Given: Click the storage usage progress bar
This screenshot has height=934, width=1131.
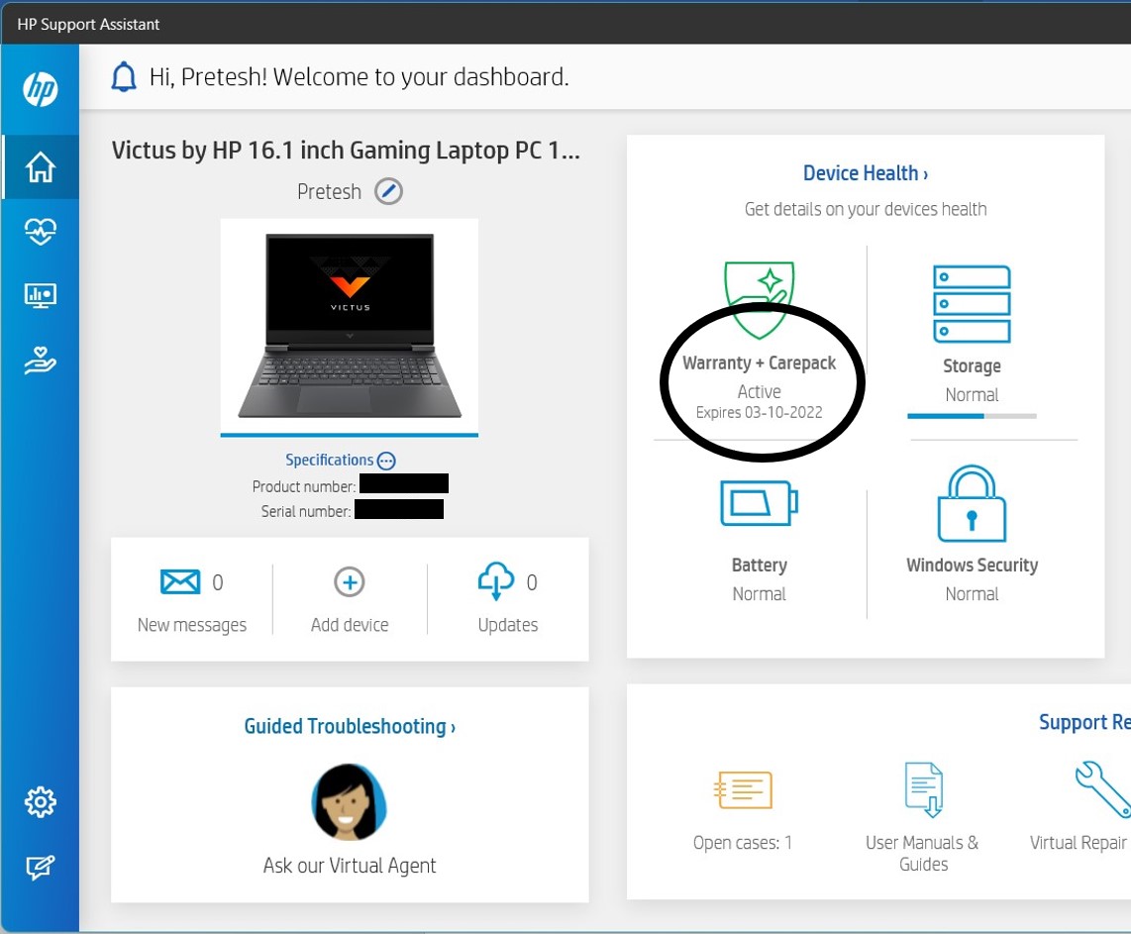Looking at the screenshot, I should 972,416.
